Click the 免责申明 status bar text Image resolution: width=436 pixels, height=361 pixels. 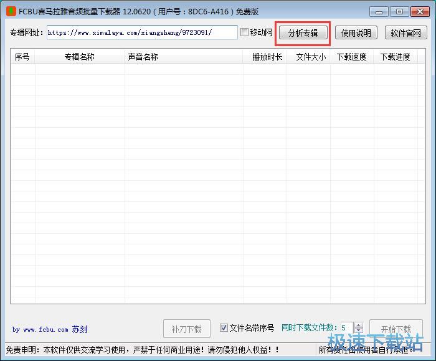[143, 350]
